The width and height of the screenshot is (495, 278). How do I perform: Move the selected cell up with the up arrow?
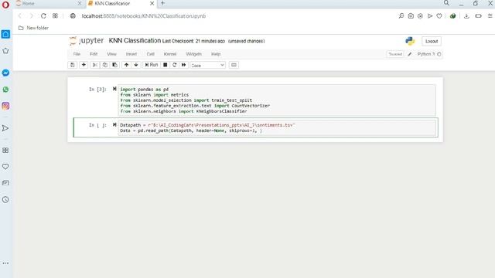click(x=126, y=65)
